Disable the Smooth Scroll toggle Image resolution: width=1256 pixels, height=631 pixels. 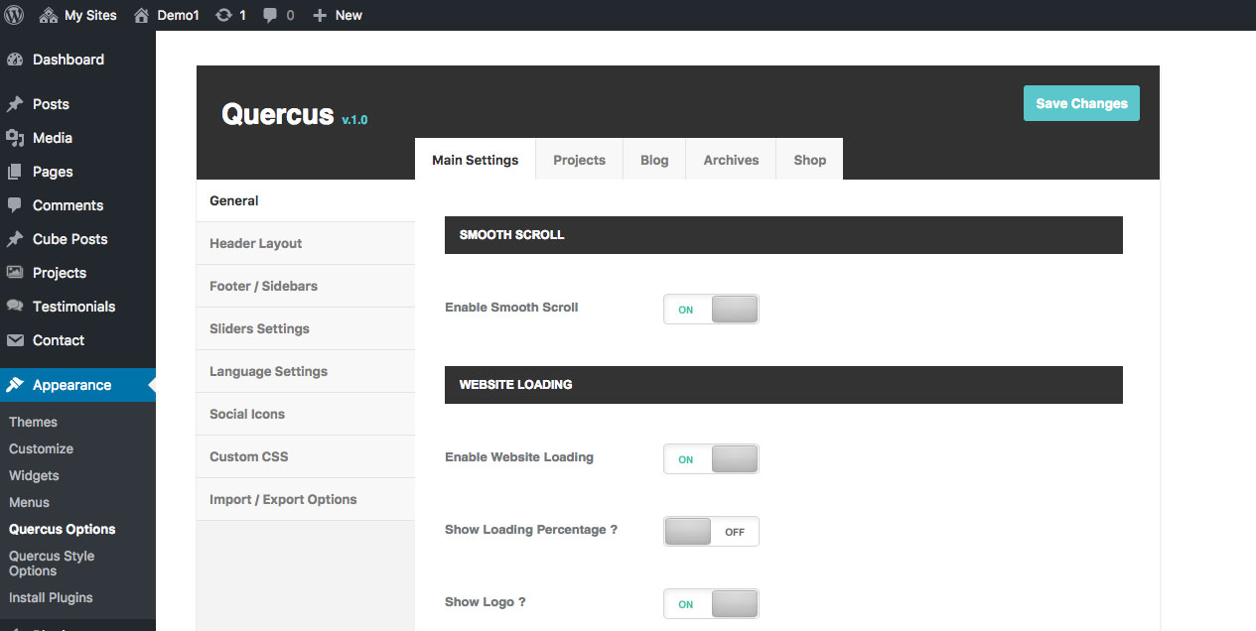pos(711,309)
